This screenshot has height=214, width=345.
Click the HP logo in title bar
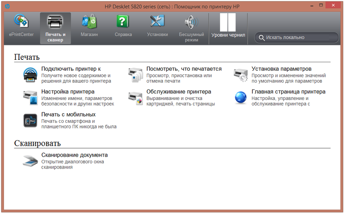(x=7, y=6)
